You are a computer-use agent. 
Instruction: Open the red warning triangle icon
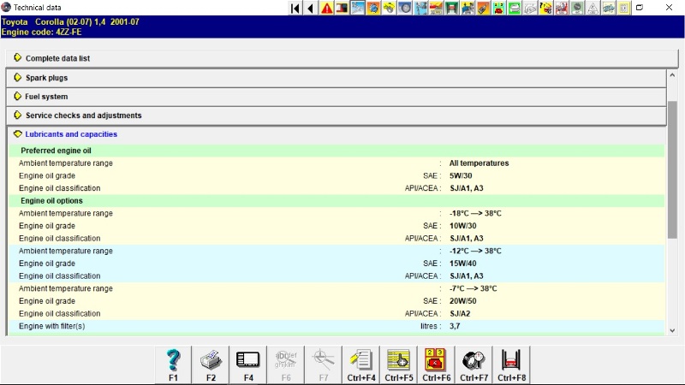327,8
